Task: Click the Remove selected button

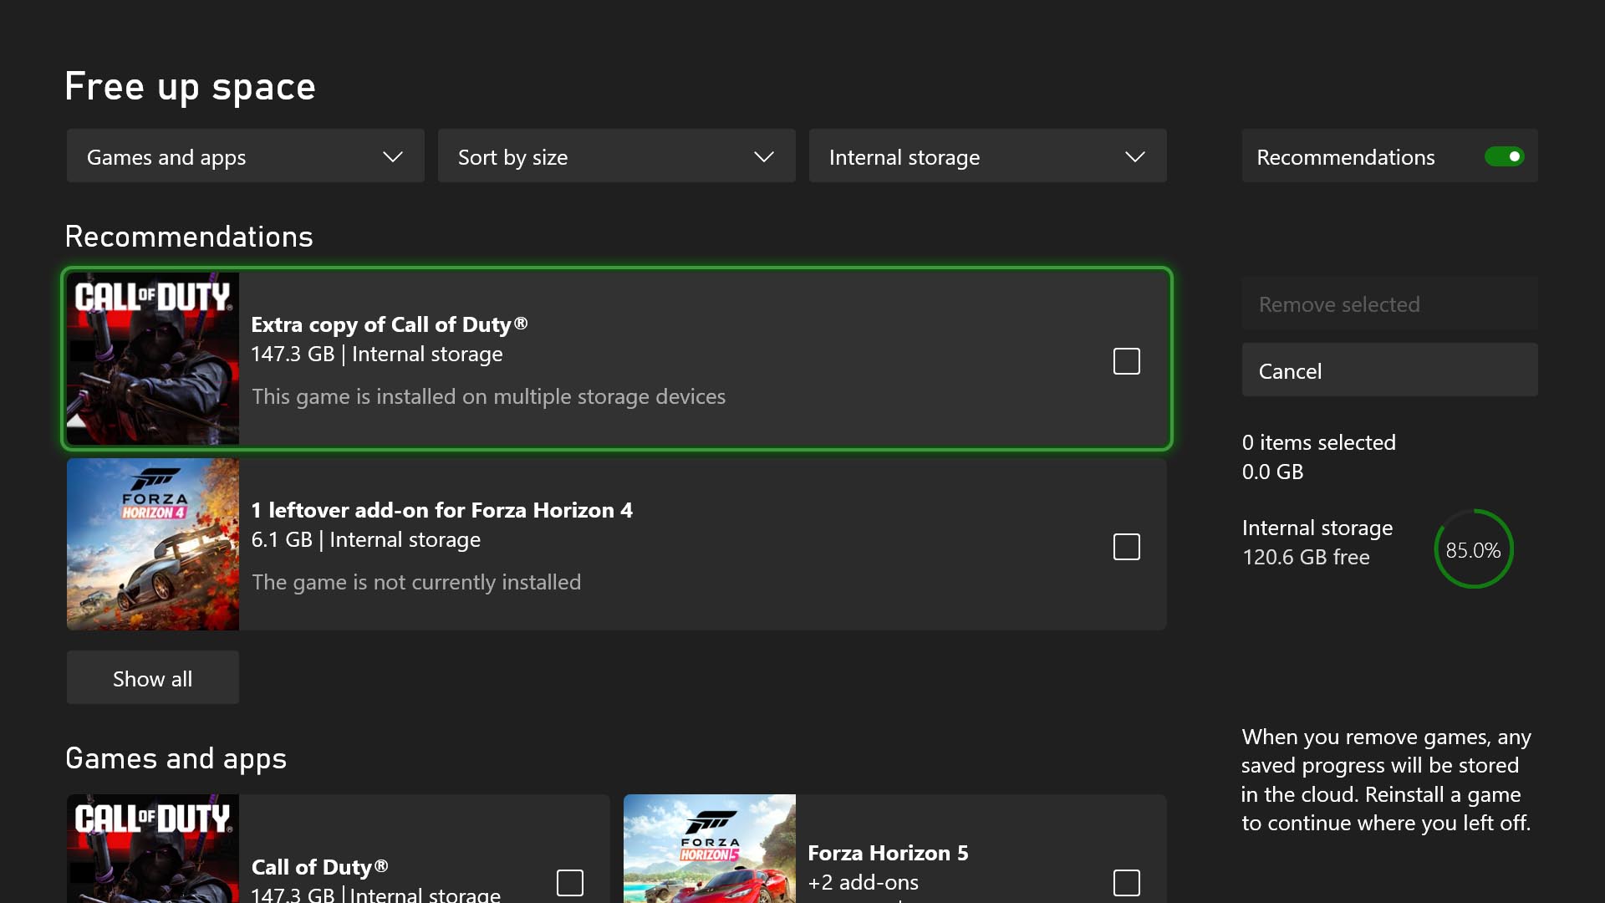Action: pos(1388,303)
